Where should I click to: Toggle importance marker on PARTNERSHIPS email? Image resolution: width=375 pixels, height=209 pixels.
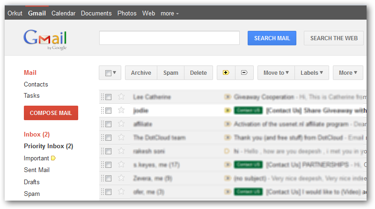pyautogui.click(x=228, y=164)
